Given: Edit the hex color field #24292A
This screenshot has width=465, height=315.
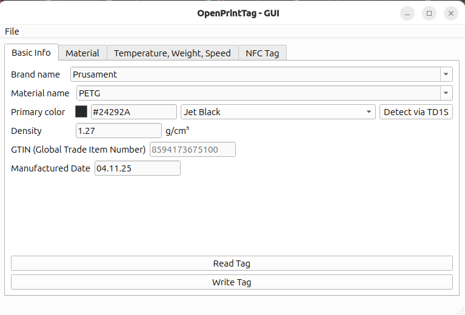Looking at the screenshot, I should point(134,112).
